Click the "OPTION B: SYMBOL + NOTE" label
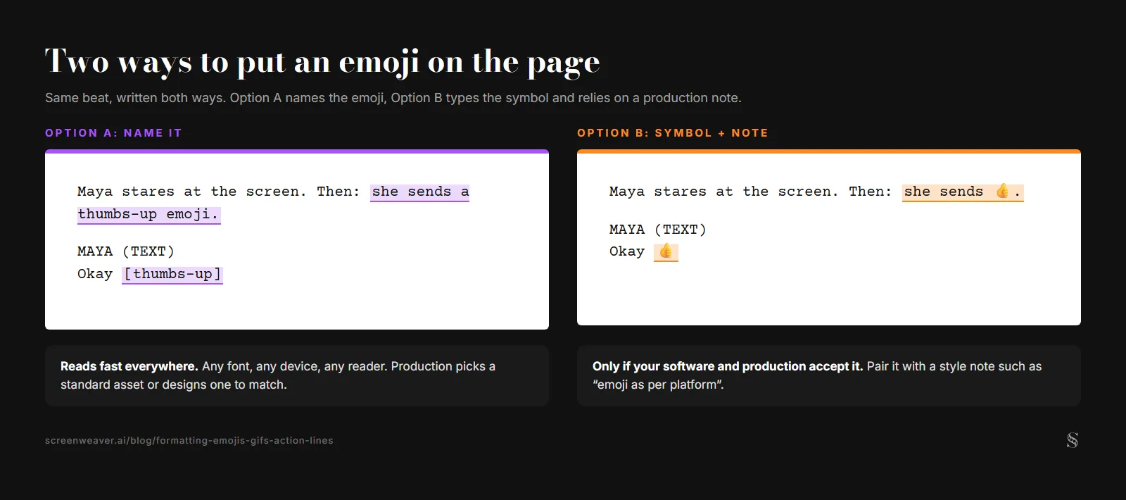 [x=673, y=133]
